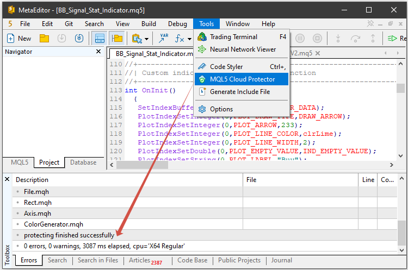Open the File menu

click(x=25, y=24)
